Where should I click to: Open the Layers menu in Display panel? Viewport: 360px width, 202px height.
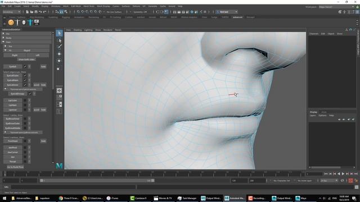pos(313,116)
